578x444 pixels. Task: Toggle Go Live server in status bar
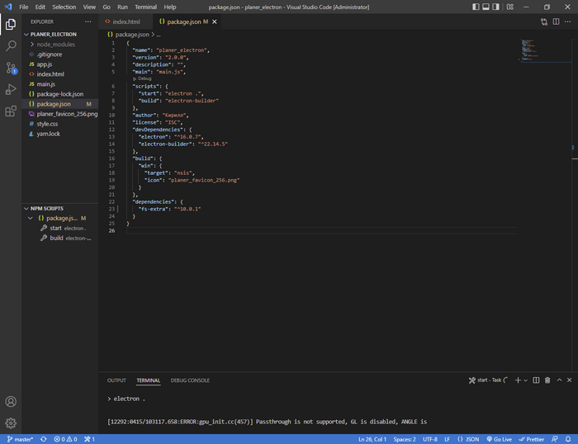500,439
